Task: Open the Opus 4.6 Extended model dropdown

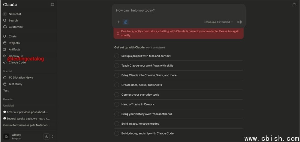Action: pyautogui.click(x=218, y=22)
